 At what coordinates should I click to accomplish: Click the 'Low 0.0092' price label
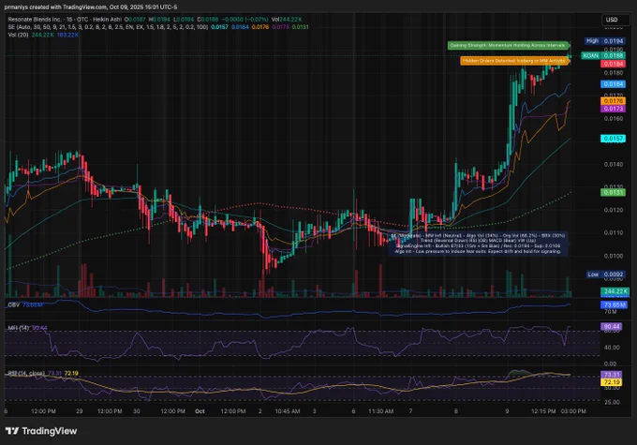coord(606,274)
